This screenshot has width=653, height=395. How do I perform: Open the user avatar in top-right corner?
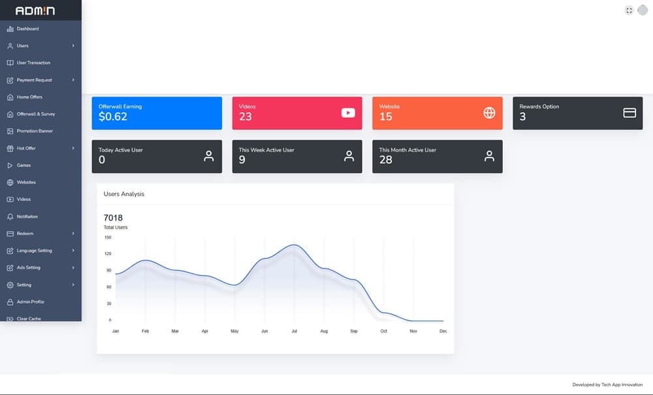[x=643, y=10]
